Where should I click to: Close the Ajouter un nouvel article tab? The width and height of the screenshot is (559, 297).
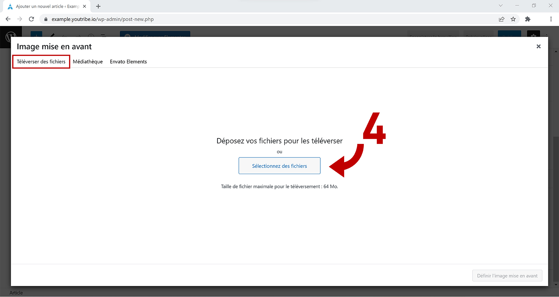pyautogui.click(x=84, y=6)
